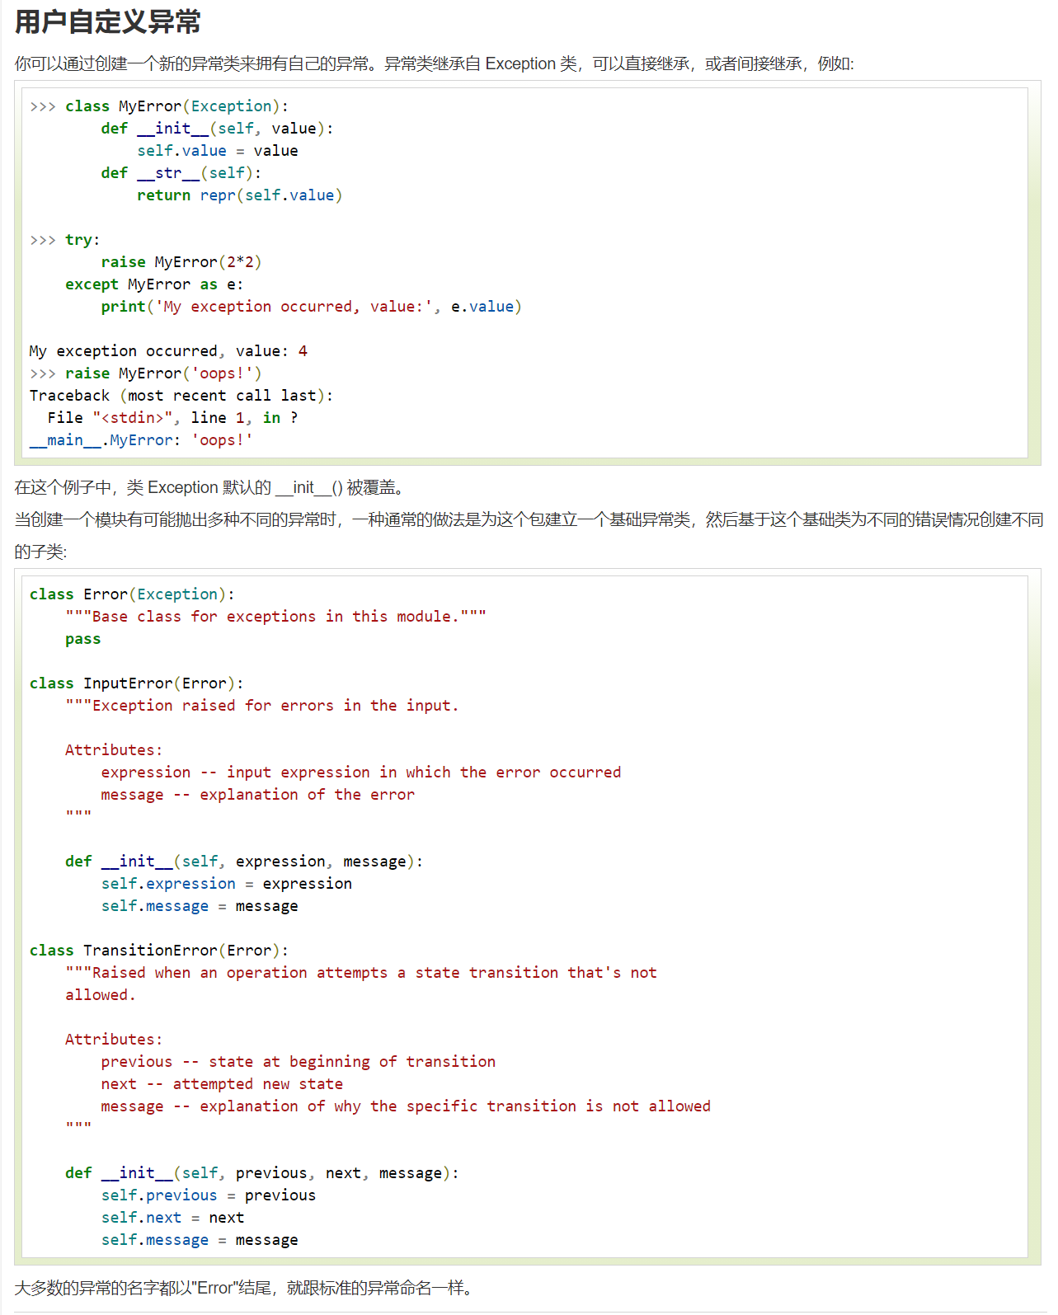The image size is (1058, 1315).
Task: Click docstring 'Base class for exceptions in this module.'
Action: (x=275, y=617)
